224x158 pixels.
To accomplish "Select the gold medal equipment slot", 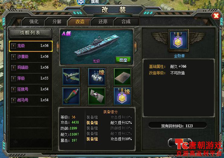I will 122,96.
